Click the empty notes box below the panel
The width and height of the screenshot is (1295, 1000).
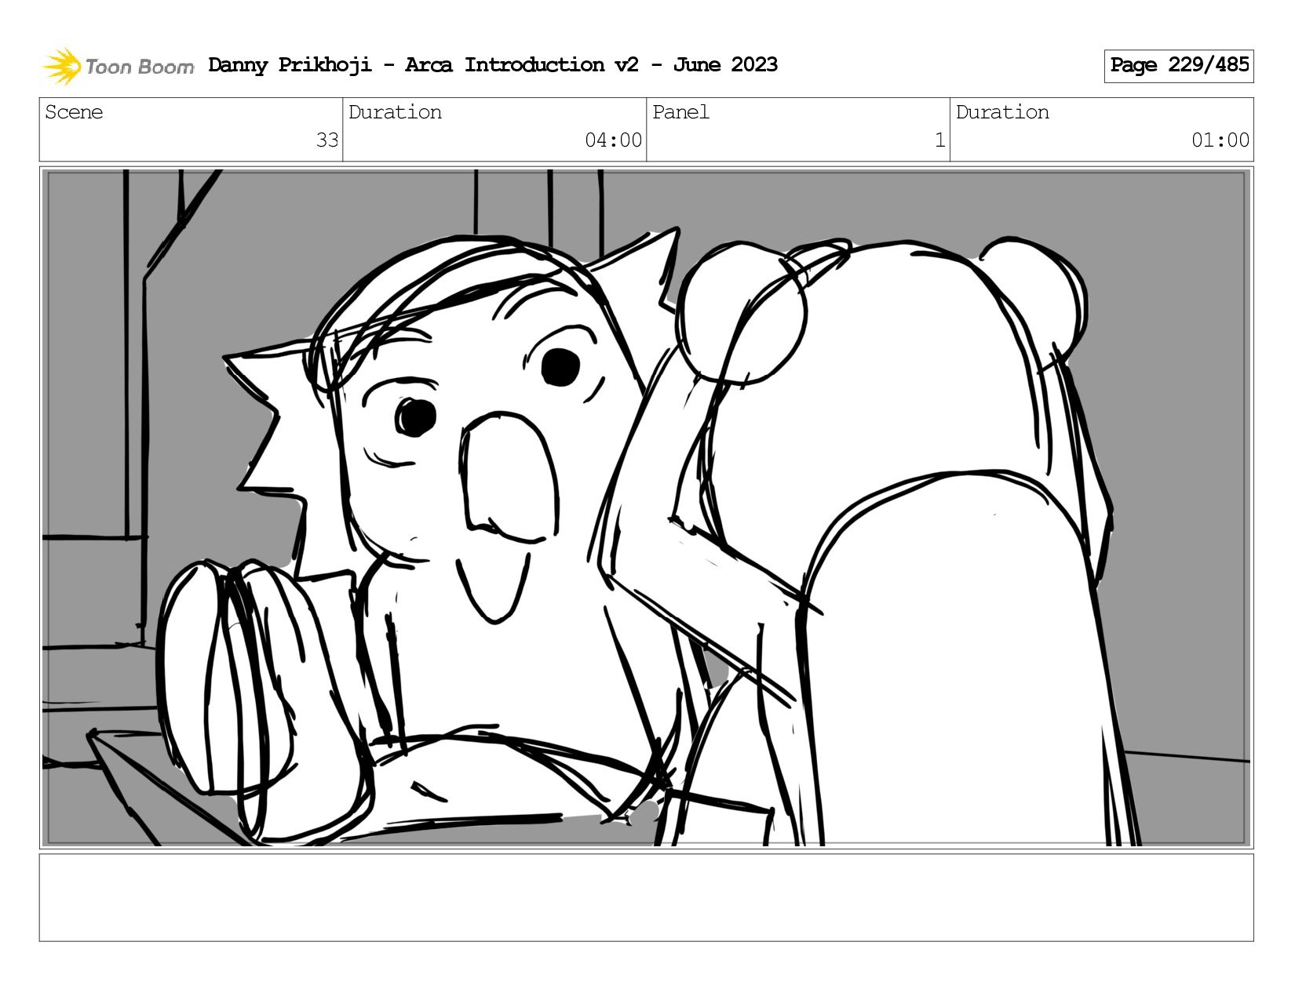[647, 897]
